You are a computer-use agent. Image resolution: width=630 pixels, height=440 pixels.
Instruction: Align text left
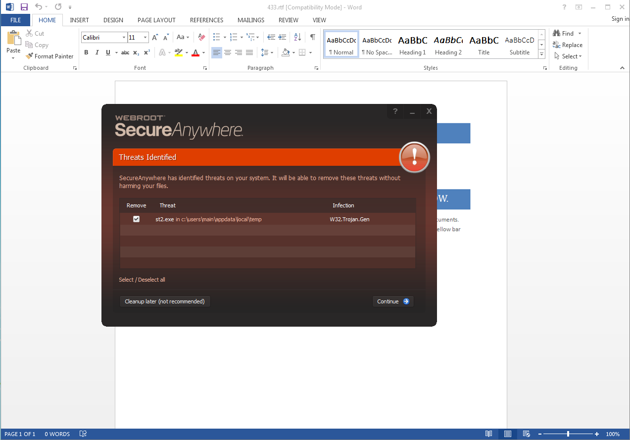point(217,52)
